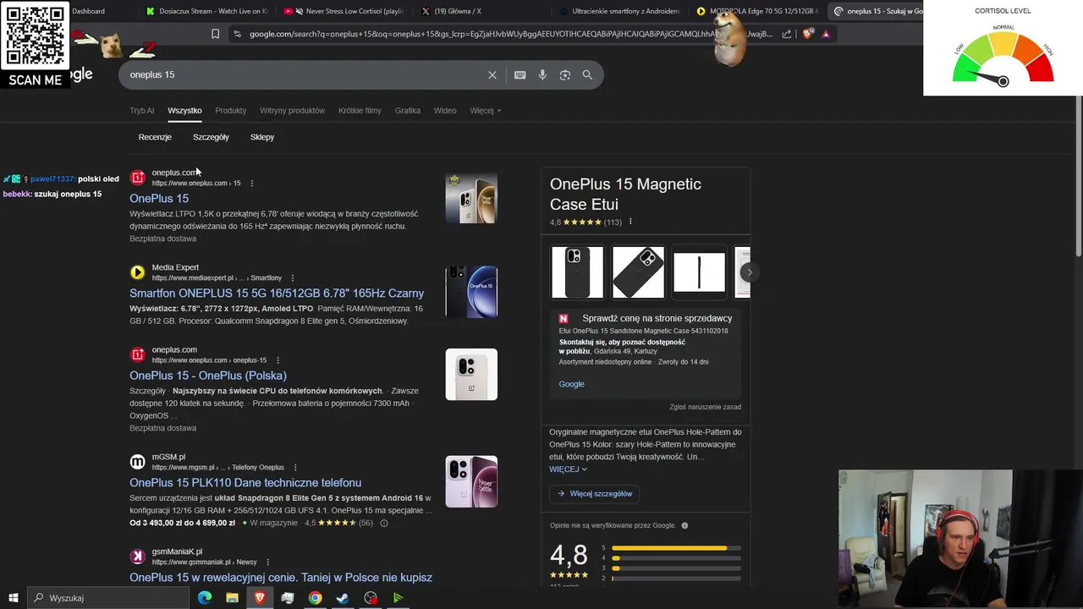Click 'Sprawdź cenę na stronie sprzedawcy'
The width and height of the screenshot is (1083, 609).
click(657, 318)
